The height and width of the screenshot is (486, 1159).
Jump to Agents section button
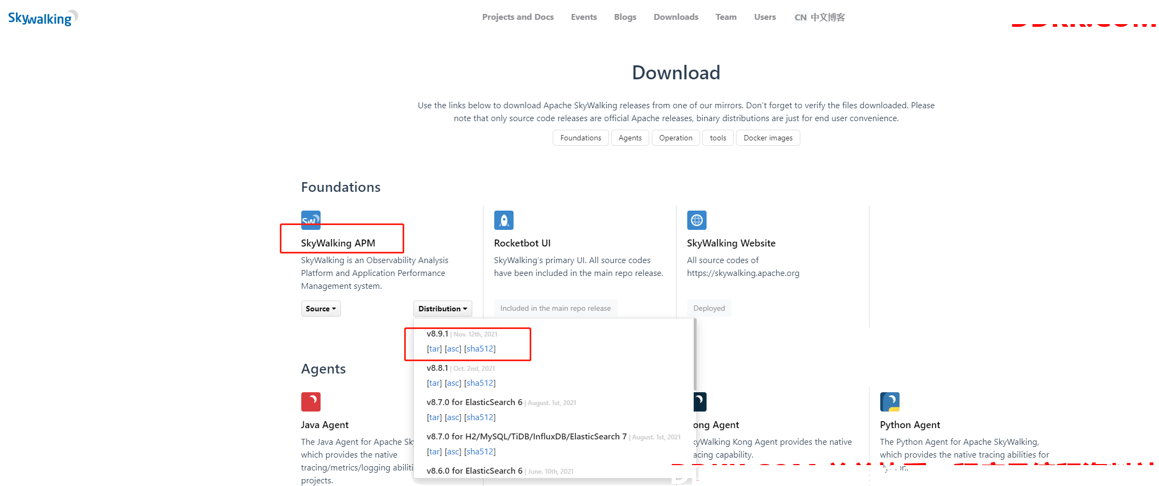(630, 138)
